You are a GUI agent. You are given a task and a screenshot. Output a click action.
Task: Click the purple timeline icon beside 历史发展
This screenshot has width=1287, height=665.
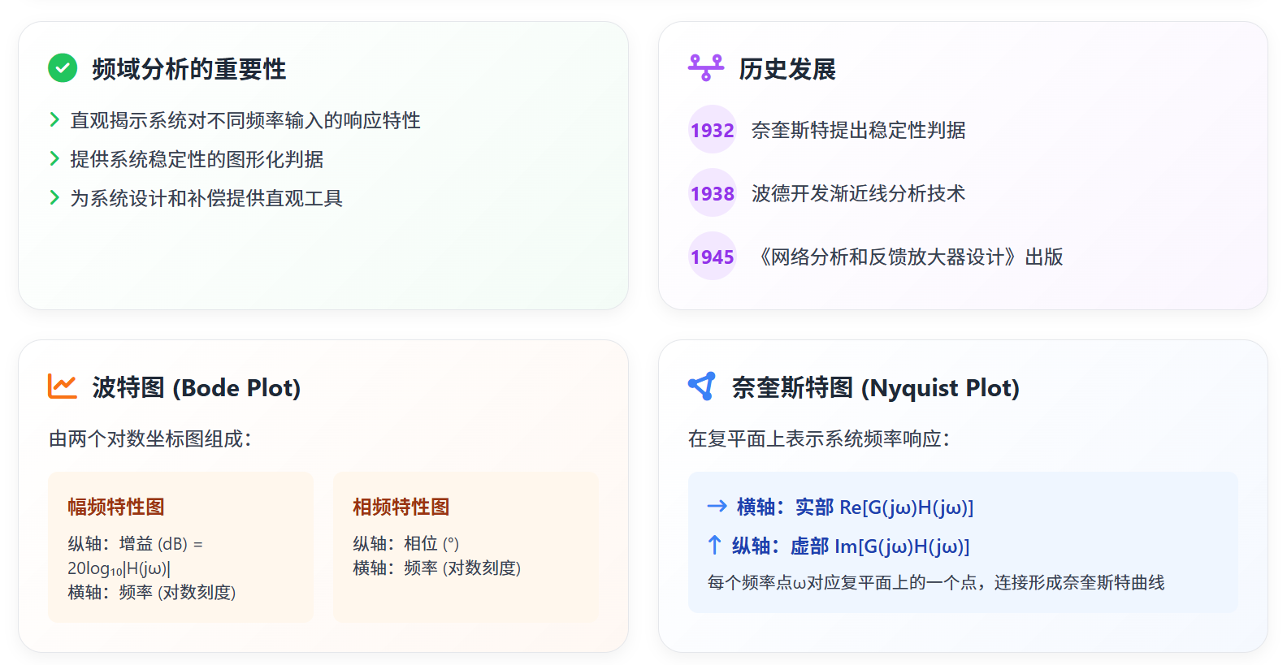[x=705, y=68]
